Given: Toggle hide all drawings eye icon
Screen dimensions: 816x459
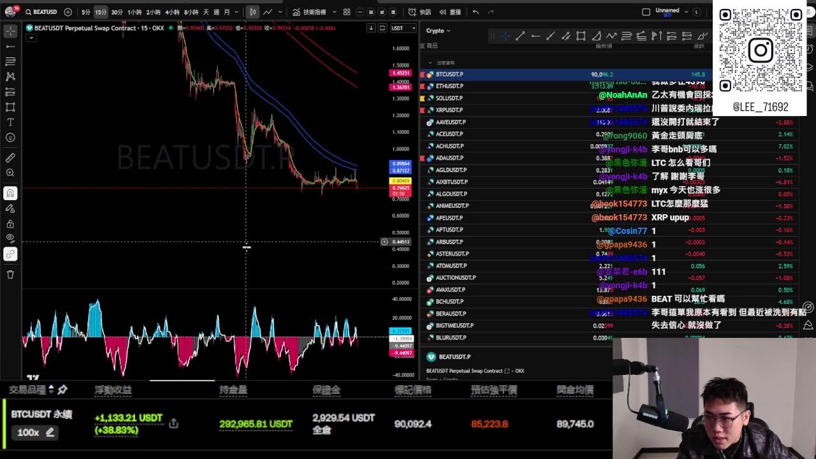Looking at the screenshot, I should [10, 238].
